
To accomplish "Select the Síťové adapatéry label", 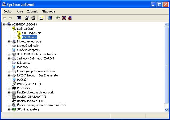I will tap(28, 109).
